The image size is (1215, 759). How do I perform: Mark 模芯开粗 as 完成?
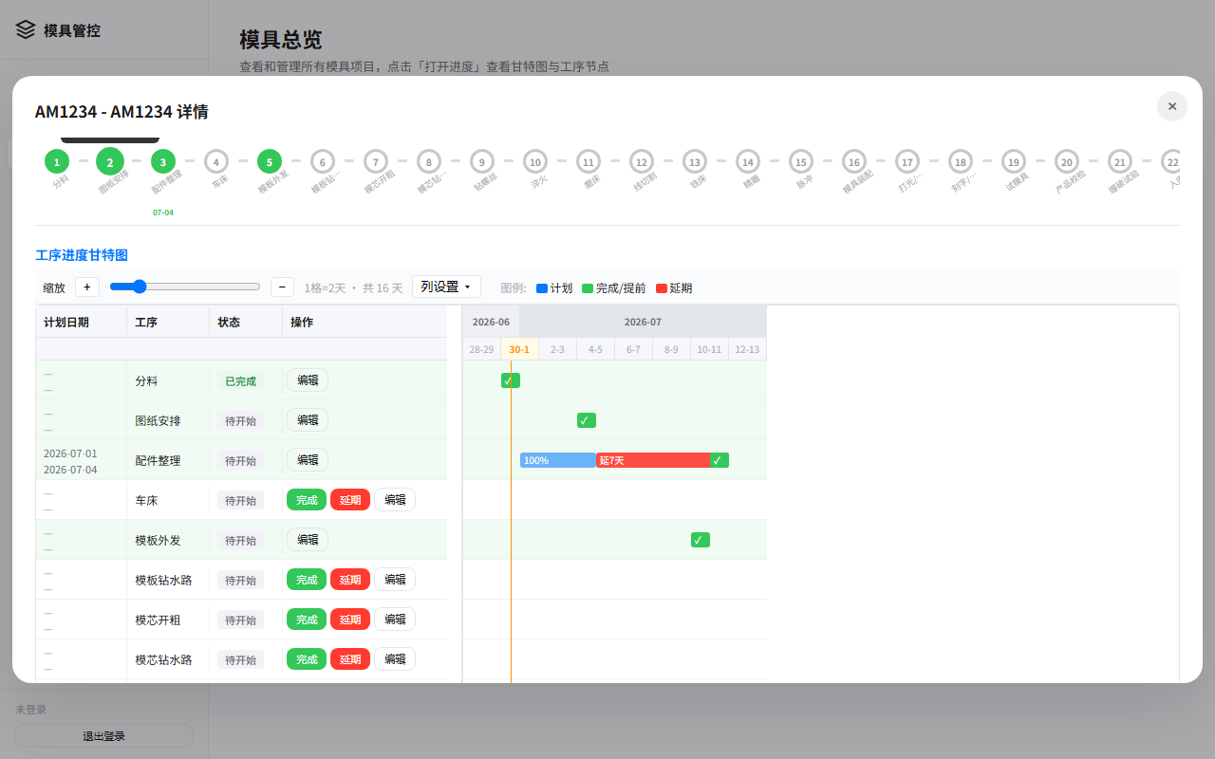point(307,620)
